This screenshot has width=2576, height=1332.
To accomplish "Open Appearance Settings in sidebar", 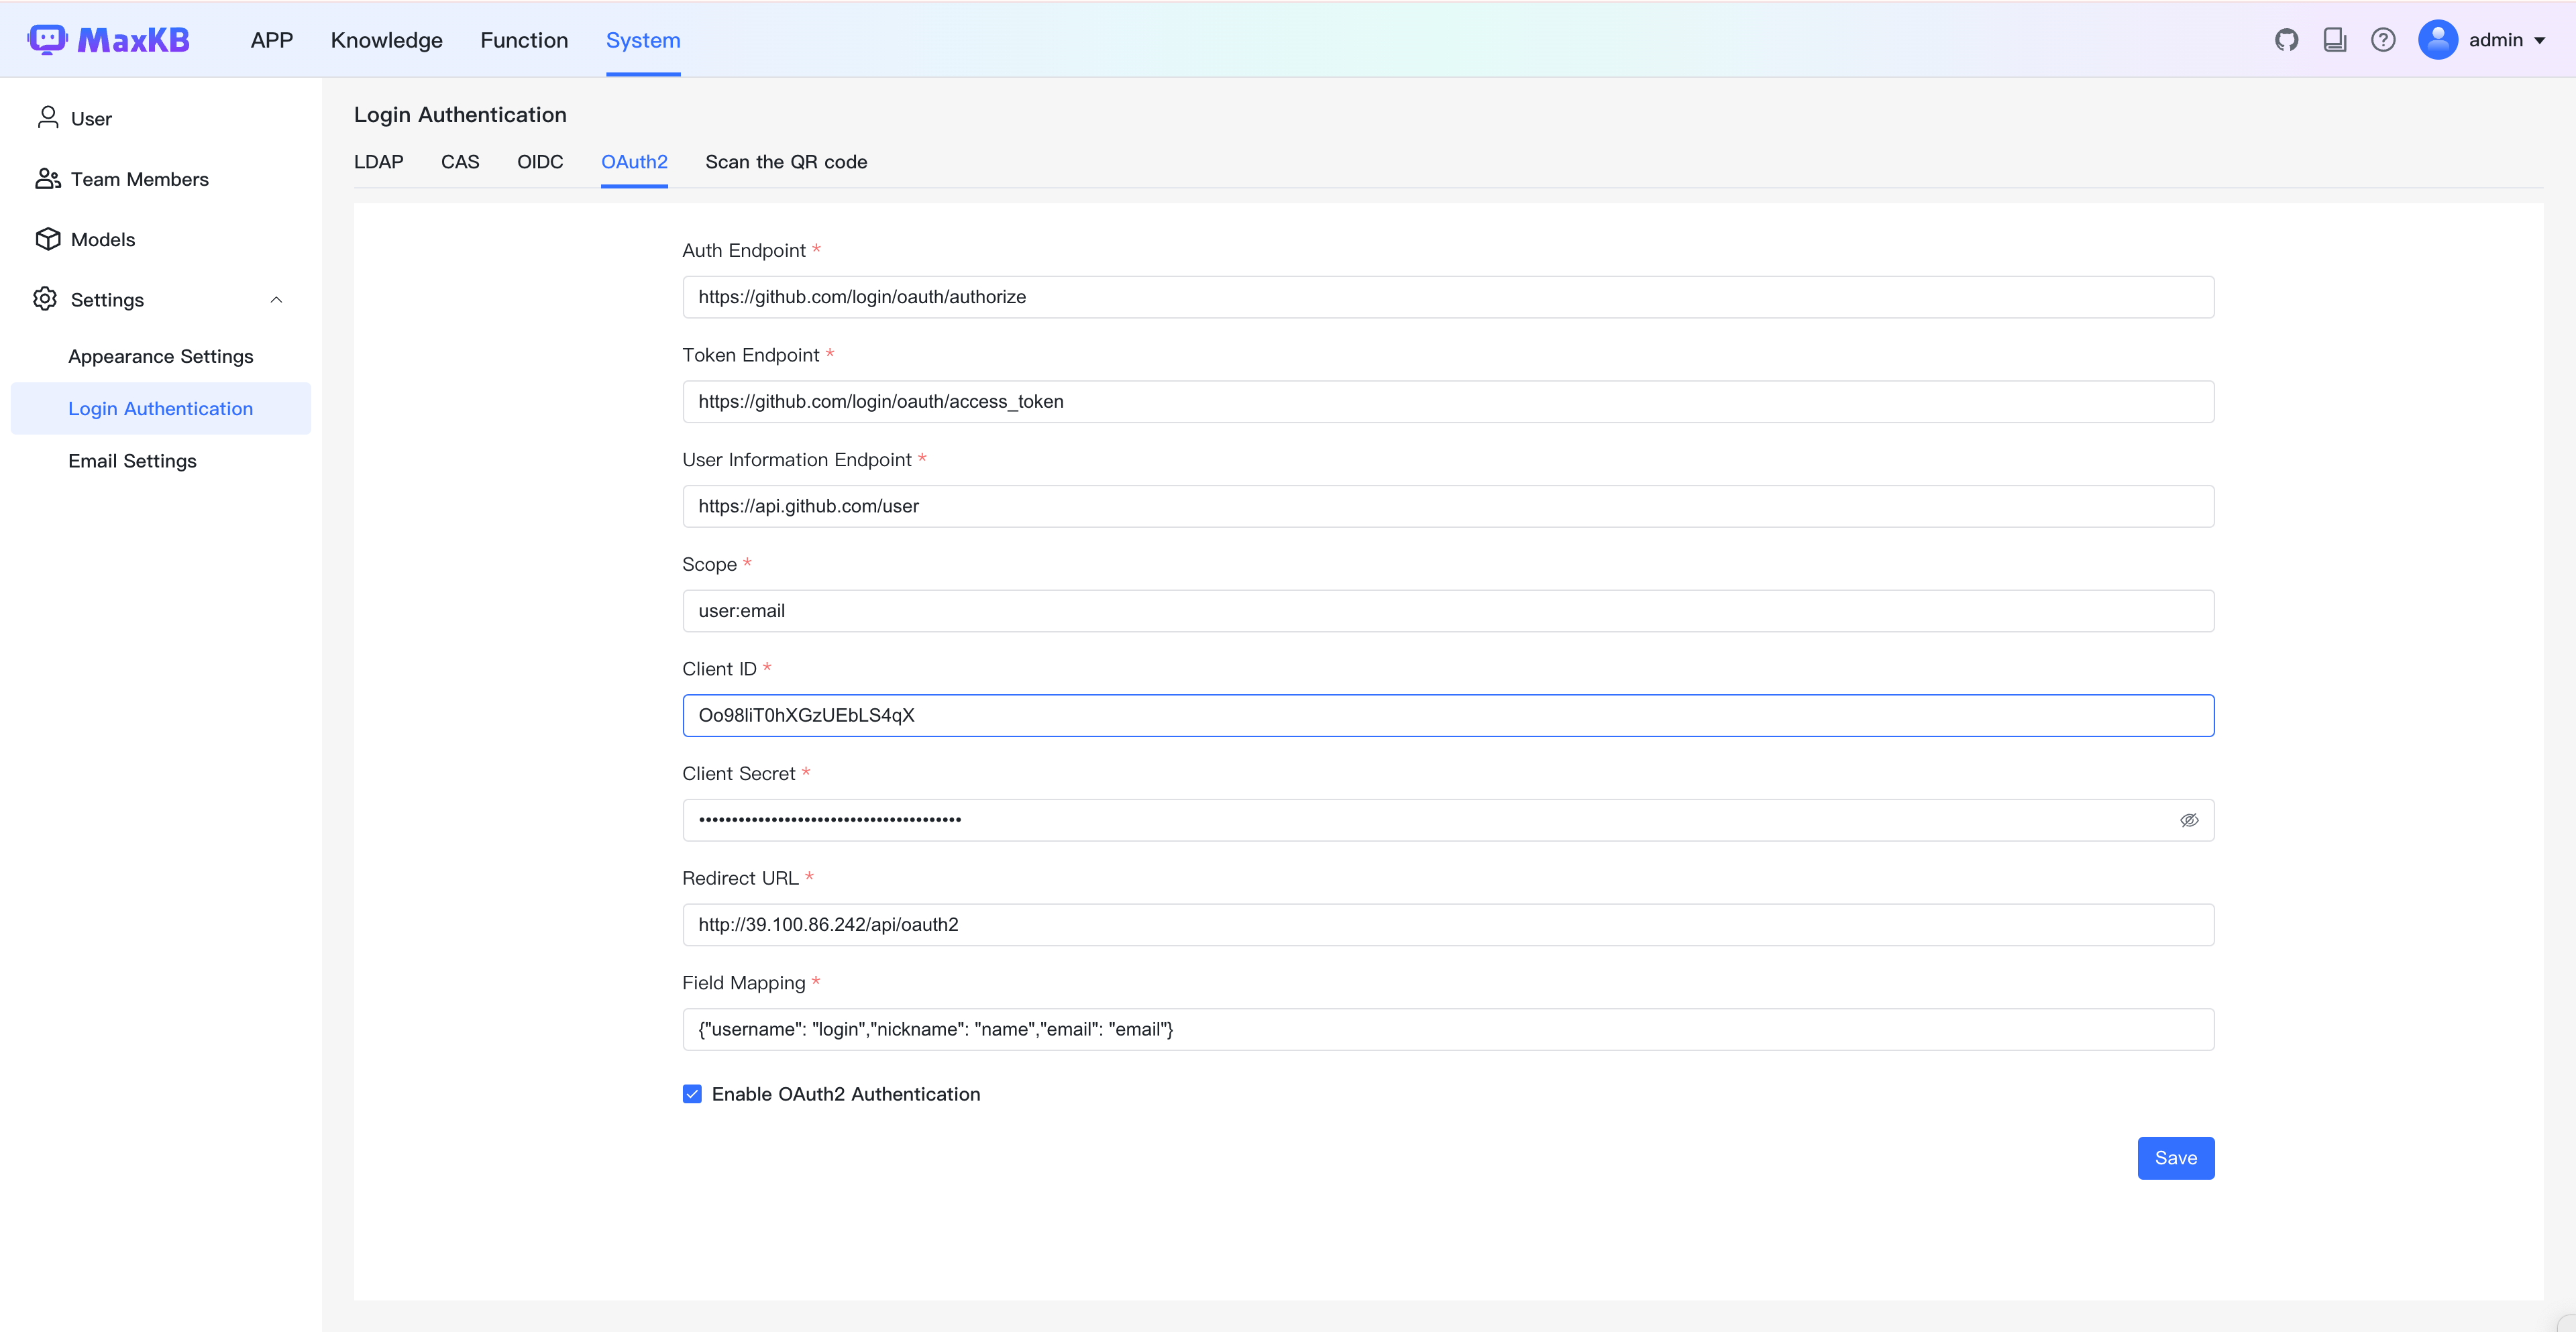I will pyautogui.click(x=161, y=356).
